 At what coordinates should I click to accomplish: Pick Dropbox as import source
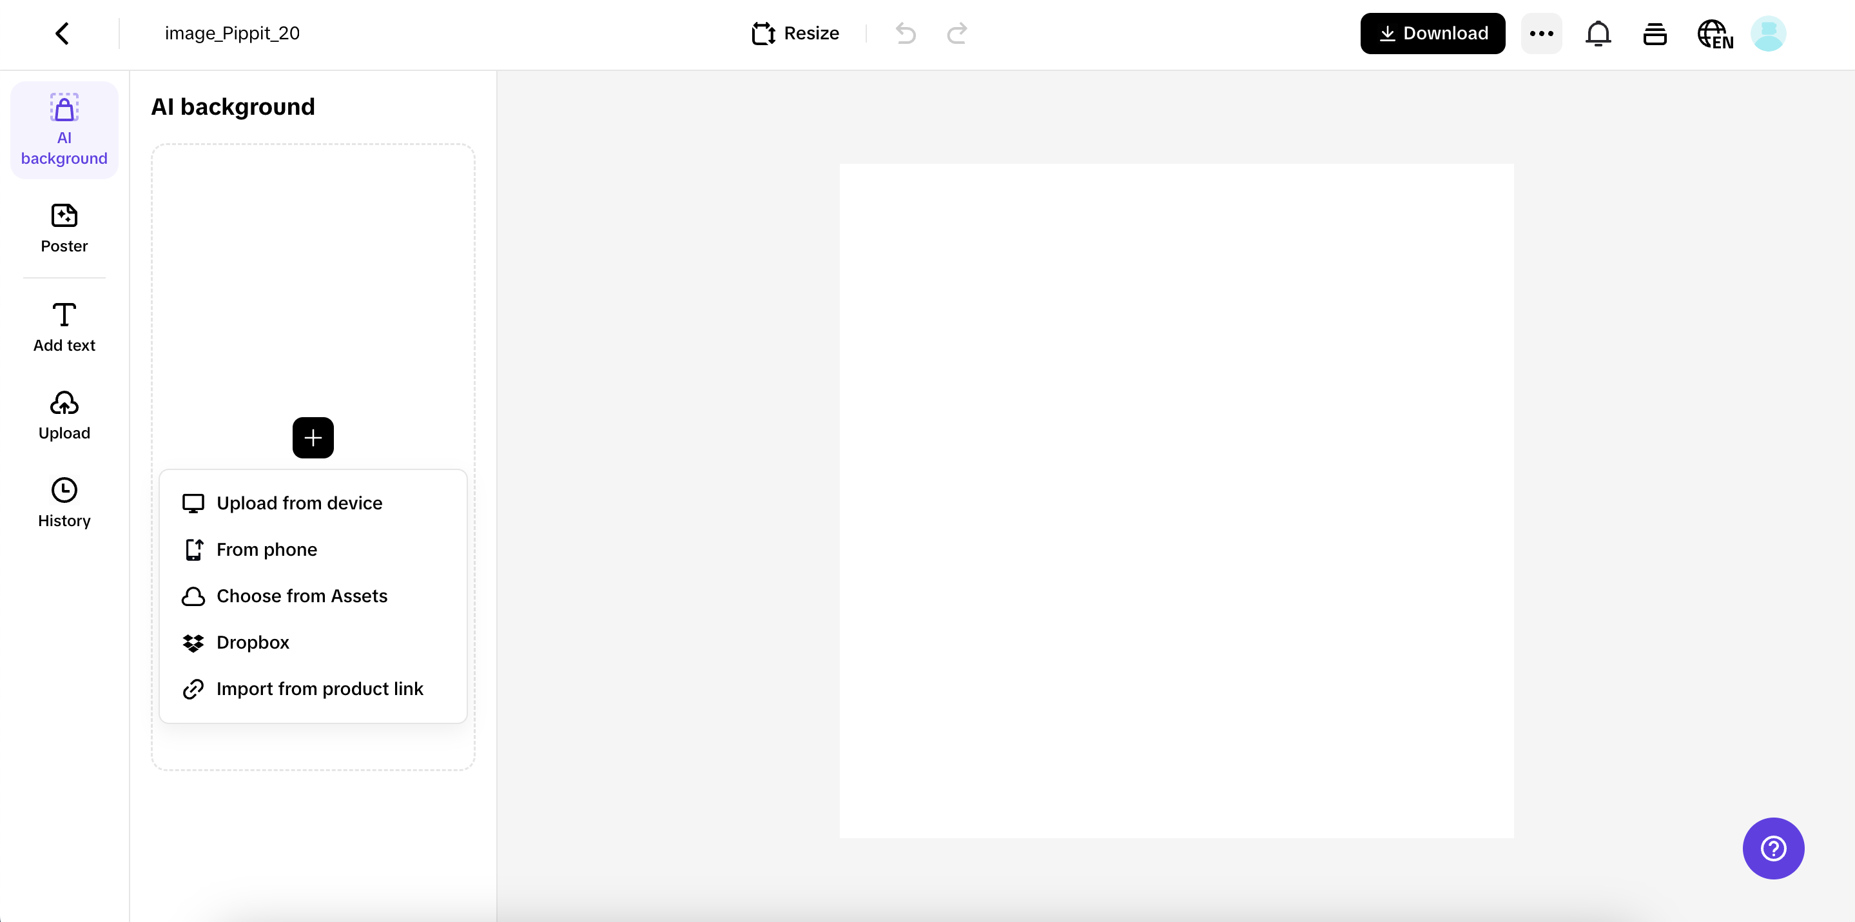tap(252, 642)
